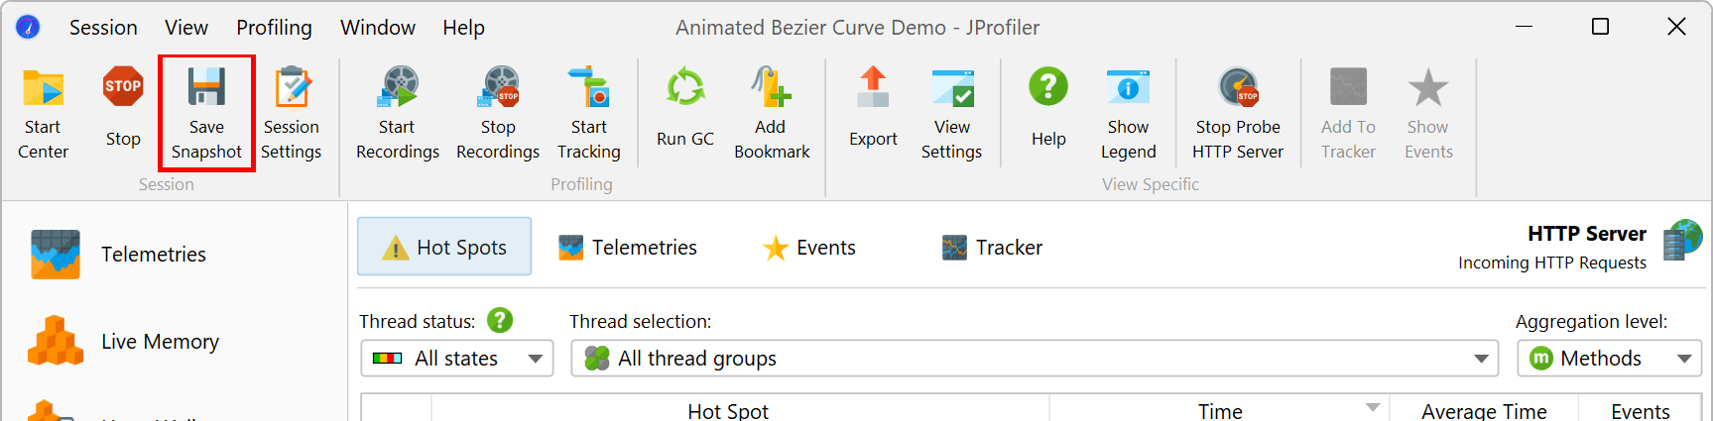1713x421 pixels.
Task: Click the Stop Recordings toolbar button
Action: coord(498,111)
